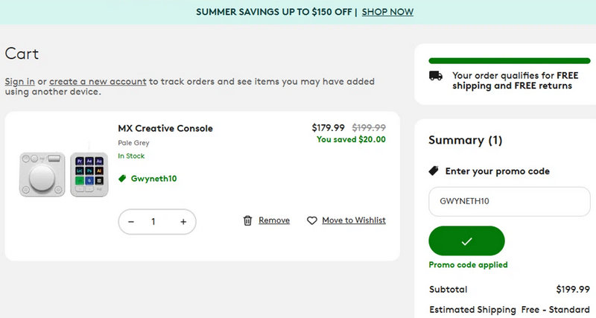Screen dimensions: 596x318
Task: Click the quantity value field showing 1
Action: pos(153,222)
